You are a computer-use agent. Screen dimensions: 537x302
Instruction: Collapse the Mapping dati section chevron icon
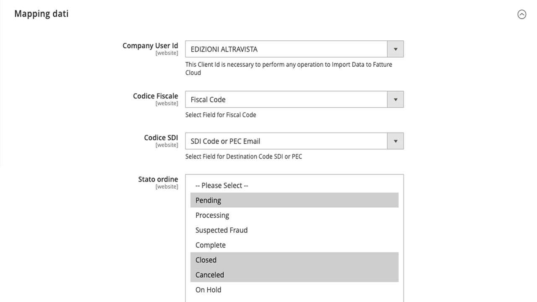coord(521,14)
